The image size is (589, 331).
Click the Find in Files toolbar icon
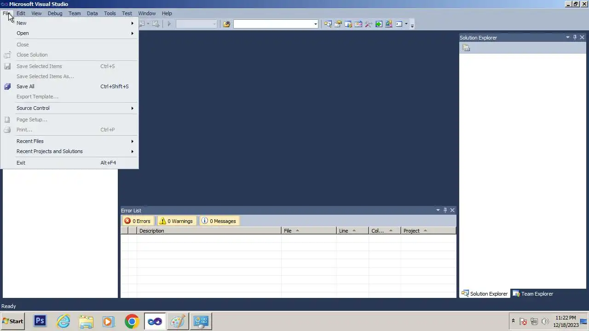[226, 24]
